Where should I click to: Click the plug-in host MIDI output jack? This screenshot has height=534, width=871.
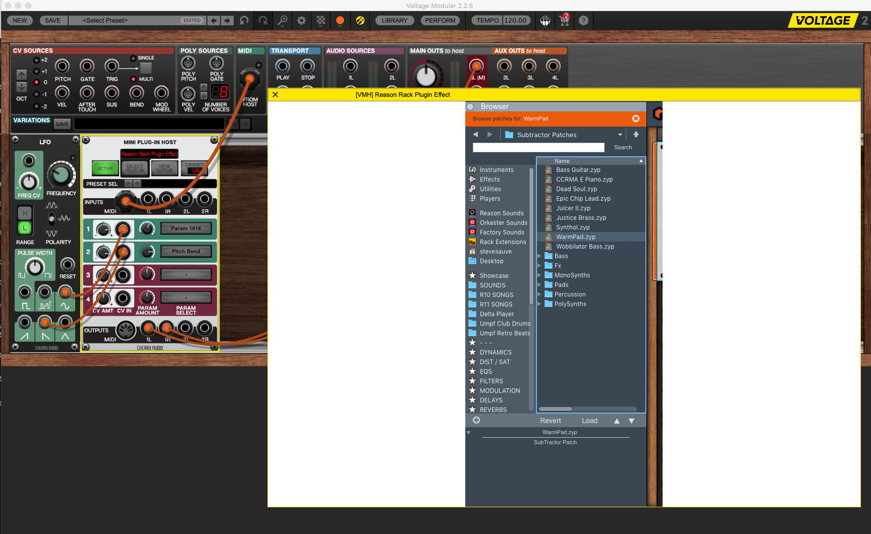[x=126, y=330]
